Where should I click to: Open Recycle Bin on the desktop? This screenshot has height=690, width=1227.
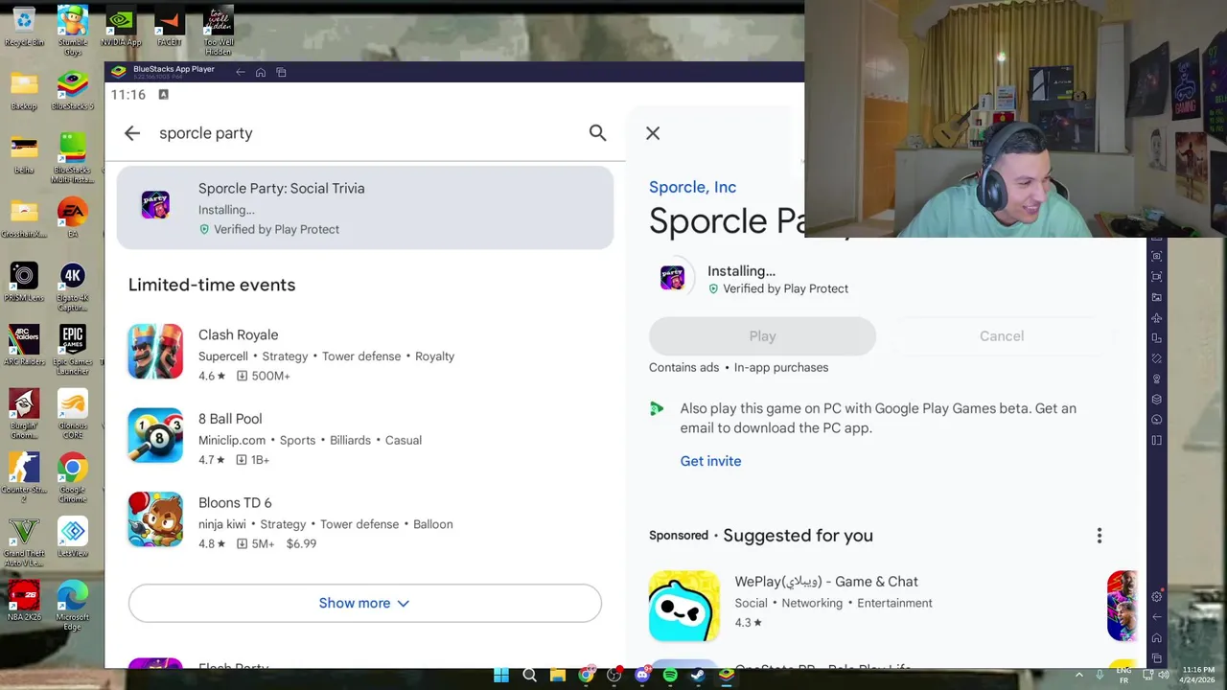click(24, 27)
